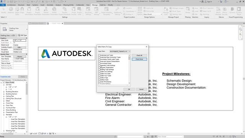Switch to the Structure ribbon tab
Viewport: 245px width, 138px height.
point(21,5)
